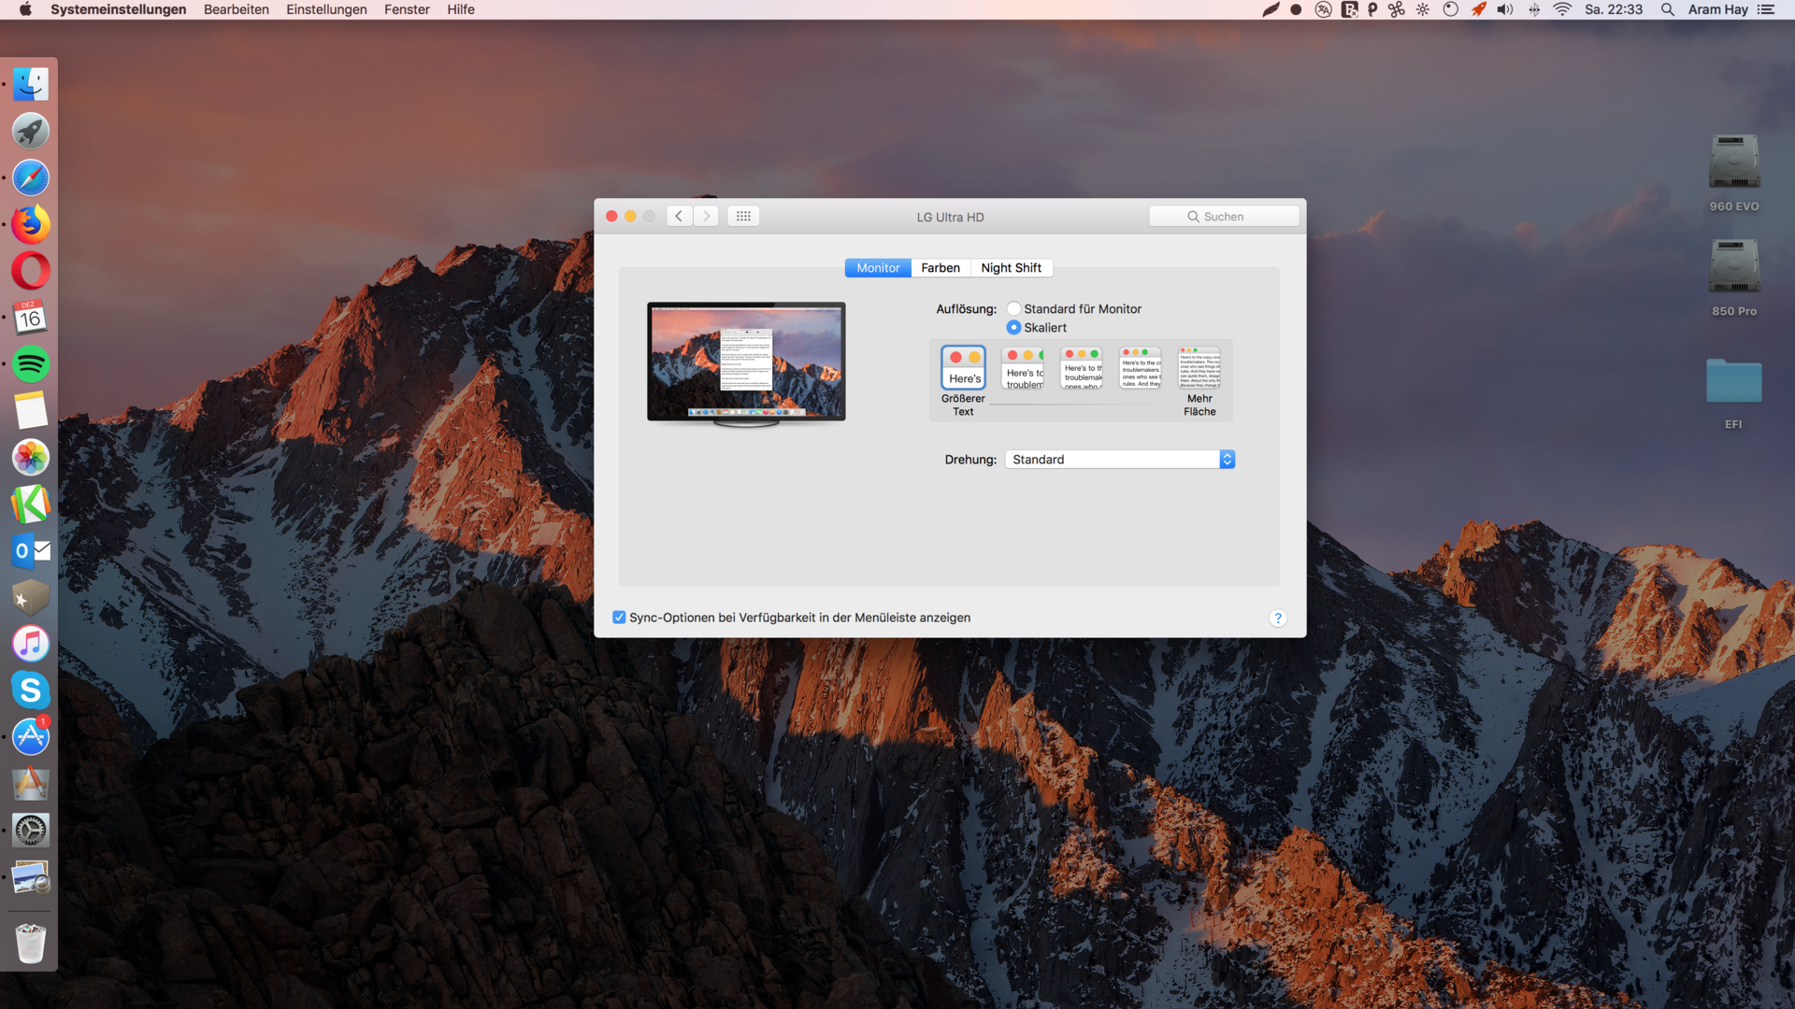Image resolution: width=1795 pixels, height=1009 pixels.
Task: Select the Skaliert resolution option
Action: pyautogui.click(x=1013, y=327)
